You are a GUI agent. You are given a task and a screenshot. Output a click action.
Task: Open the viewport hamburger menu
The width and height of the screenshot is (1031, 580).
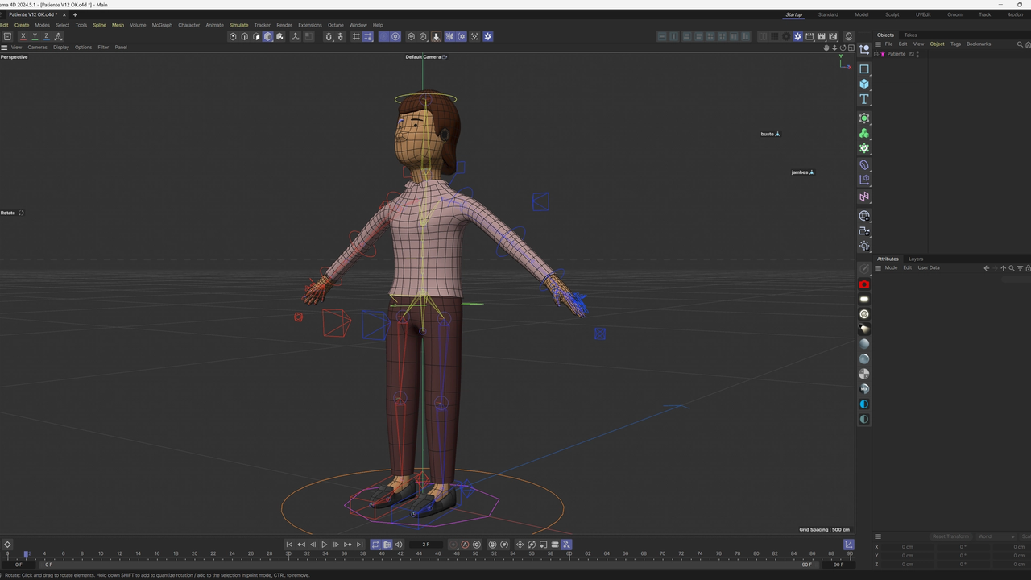(4, 48)
